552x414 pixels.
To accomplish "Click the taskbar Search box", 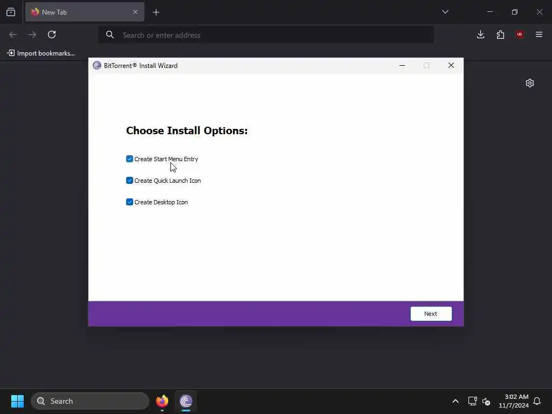I will pyautogui.click(x=90, y=401).
